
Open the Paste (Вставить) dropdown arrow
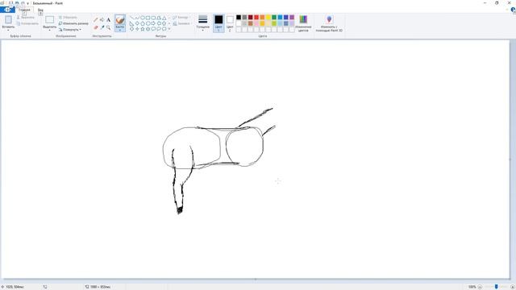[x=8, y=30]
